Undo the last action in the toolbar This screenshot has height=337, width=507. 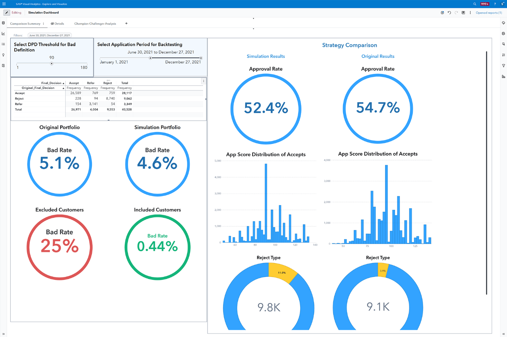449,13
